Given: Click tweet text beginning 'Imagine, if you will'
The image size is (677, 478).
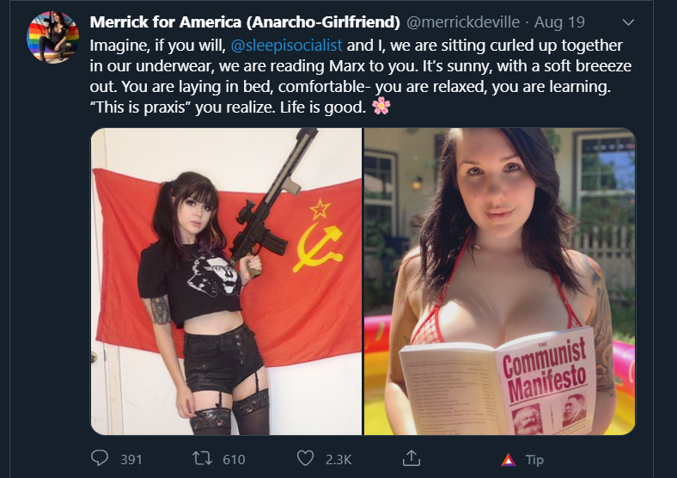Looking at the screenshot, I should (x=361, y=76).
